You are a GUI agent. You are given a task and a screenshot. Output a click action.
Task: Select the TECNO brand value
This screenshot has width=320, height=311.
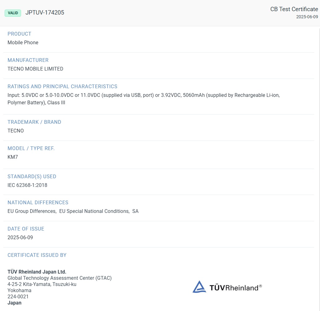point(15,131)
